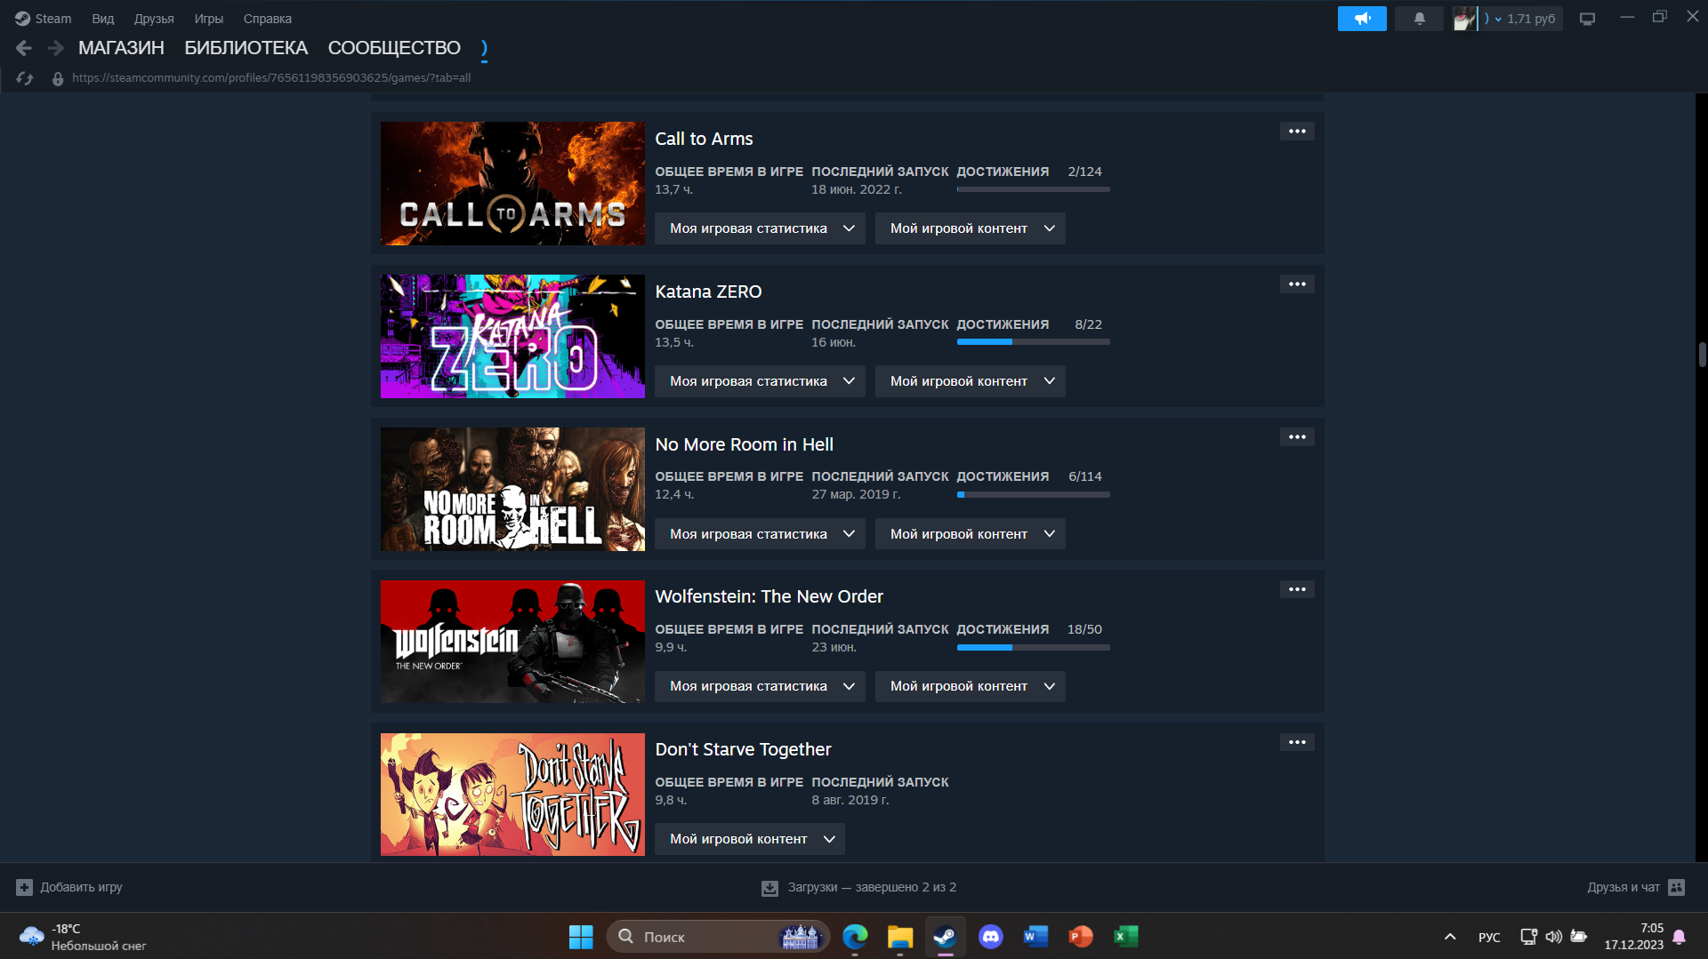Open Katana ZERO title link

(x=708, y=292)
